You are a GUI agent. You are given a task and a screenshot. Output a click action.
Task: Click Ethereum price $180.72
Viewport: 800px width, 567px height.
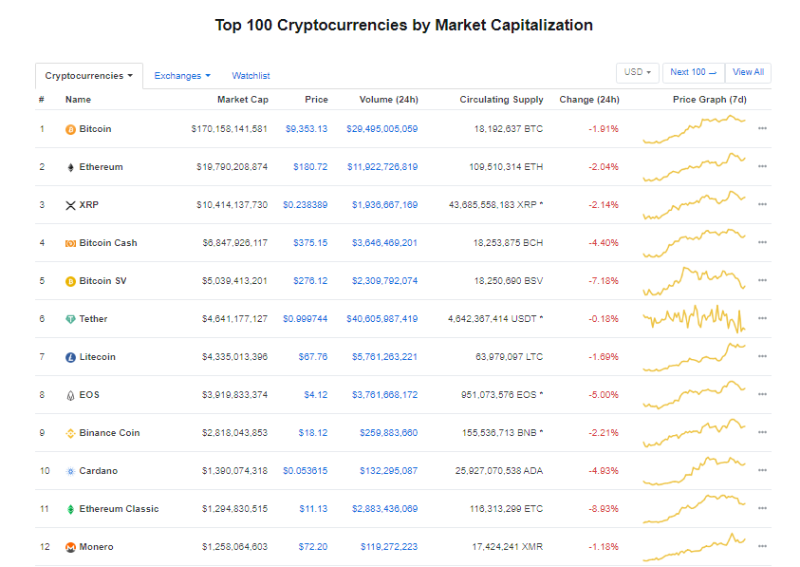coord(310,167)
